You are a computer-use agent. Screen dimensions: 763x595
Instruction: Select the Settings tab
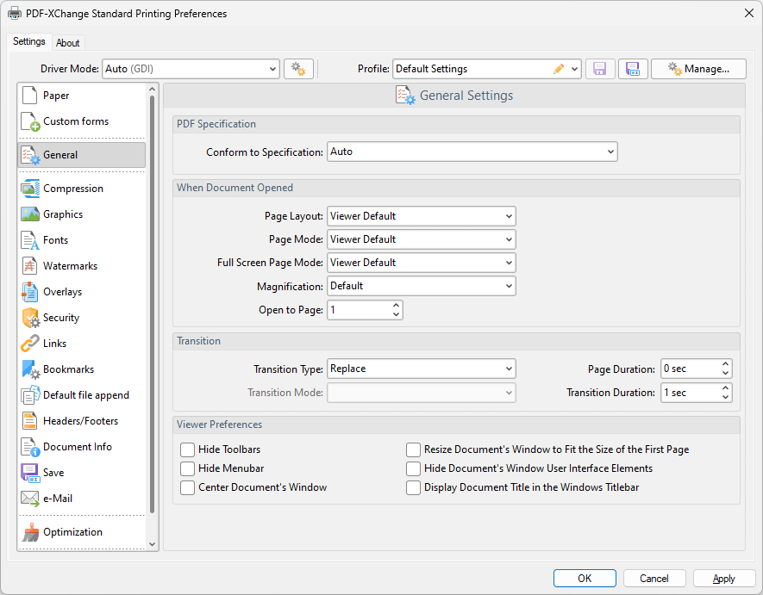(x=29, y=42)
